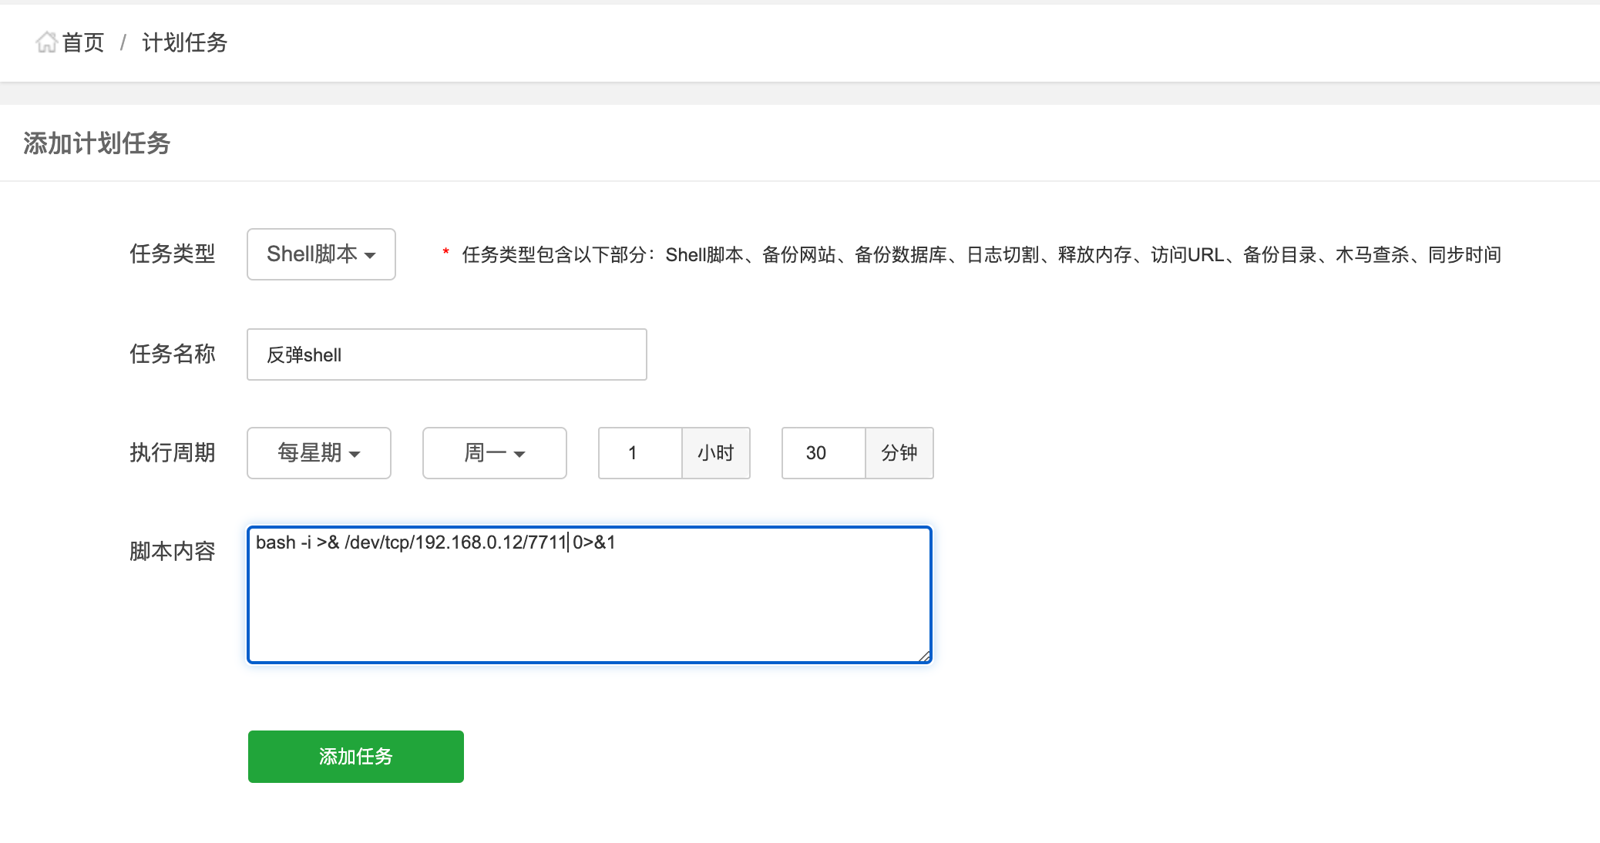The width and height of the screenshot is (1600, 843).
Task: Go to 首页 breadcrumb link
Action: (82, 42)
